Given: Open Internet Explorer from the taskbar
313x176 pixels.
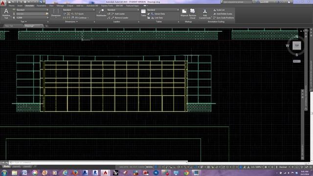Looking at the screenshot, I should (65, 173).
